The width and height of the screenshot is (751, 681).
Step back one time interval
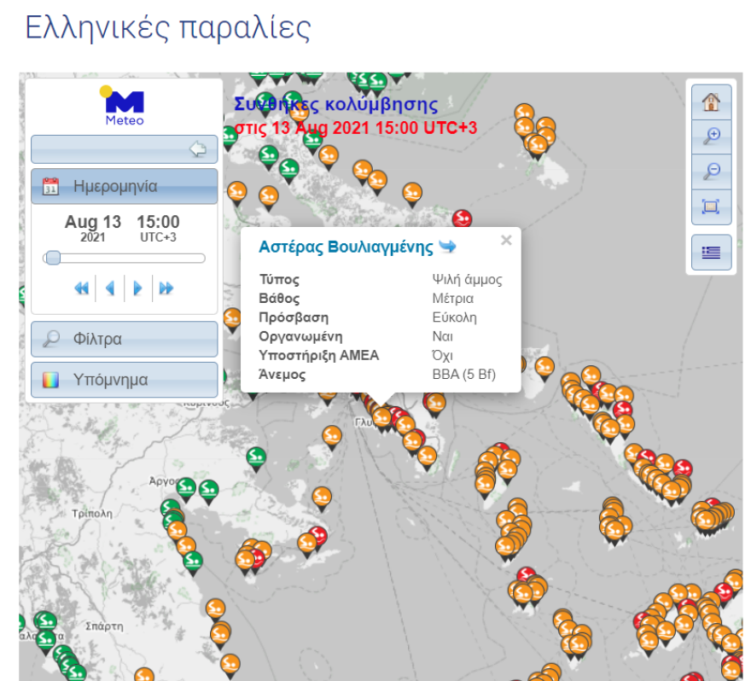[110, 288]
